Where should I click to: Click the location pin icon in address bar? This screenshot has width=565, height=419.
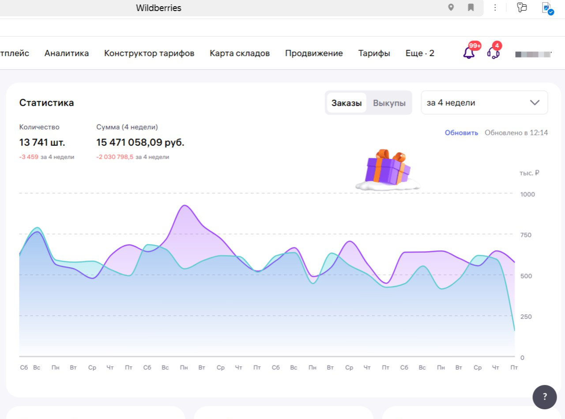[x=451, y=8]
